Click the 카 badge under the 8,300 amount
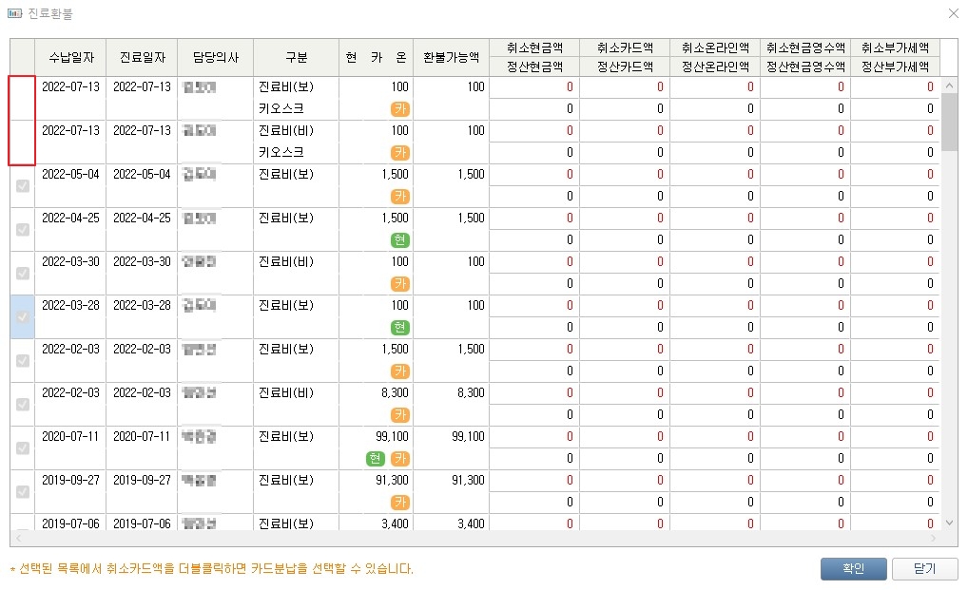This screenshot has width=968, height=590. tap(400, 415)
